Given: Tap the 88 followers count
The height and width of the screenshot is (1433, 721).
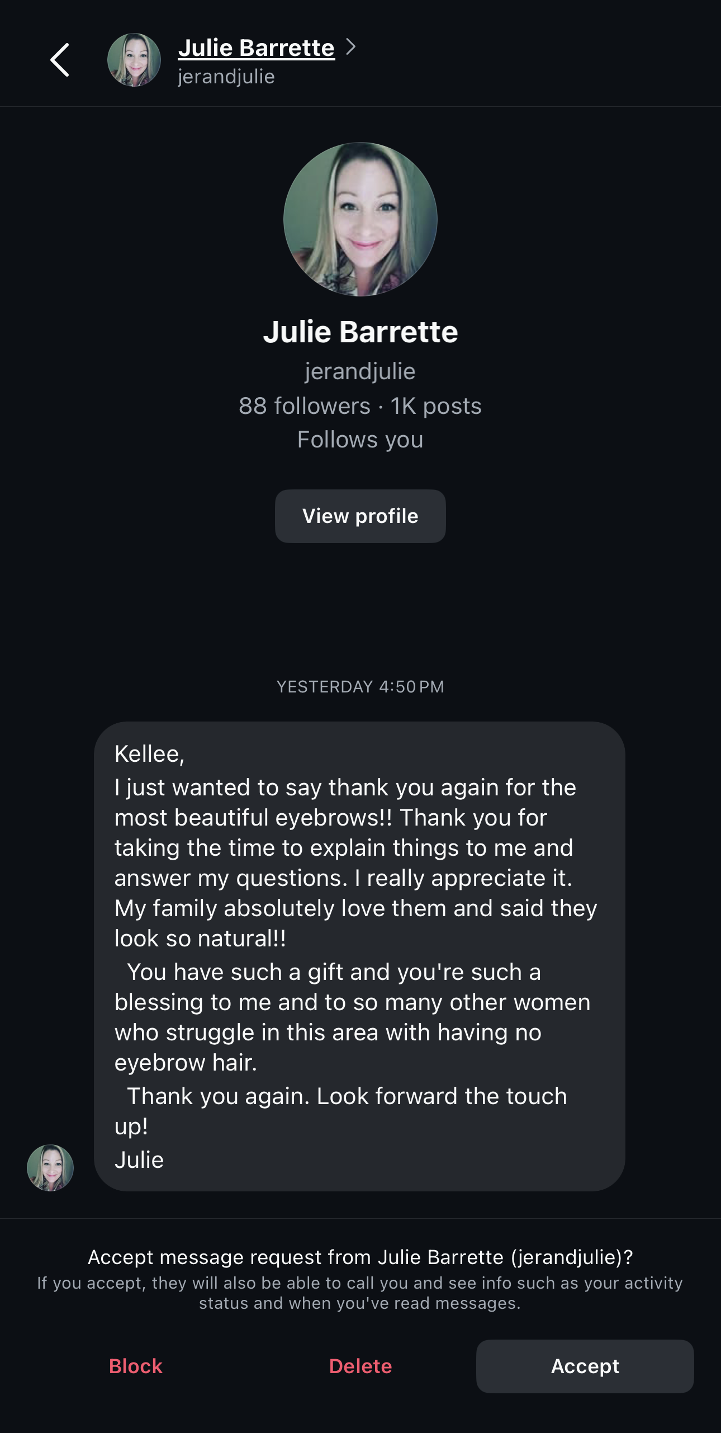Looking at the screenshot, I should [305, 406].
